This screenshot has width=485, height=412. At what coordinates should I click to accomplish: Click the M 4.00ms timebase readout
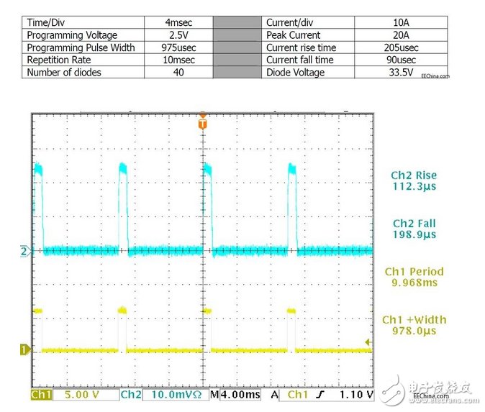pyautogui.click(x=230, y=395)
